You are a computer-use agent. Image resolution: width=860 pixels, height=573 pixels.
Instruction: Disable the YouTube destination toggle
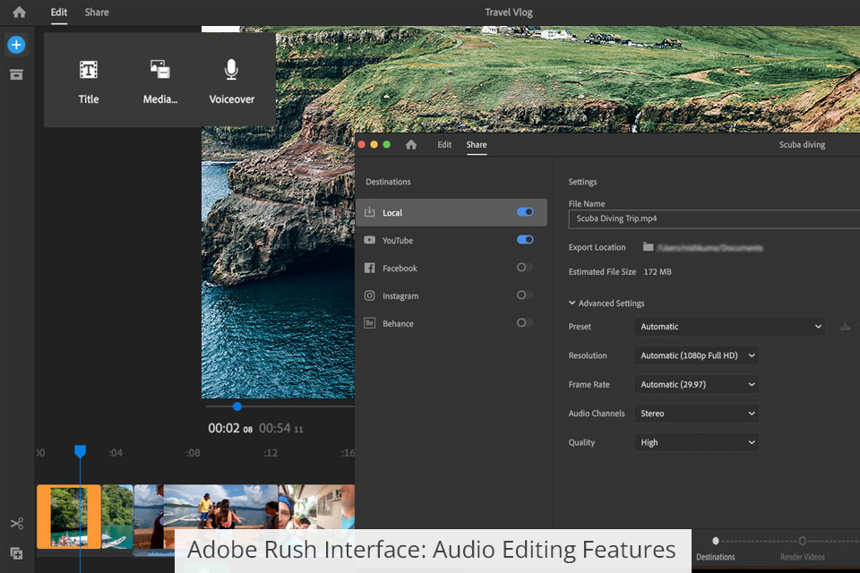click(x=525, y=240)
